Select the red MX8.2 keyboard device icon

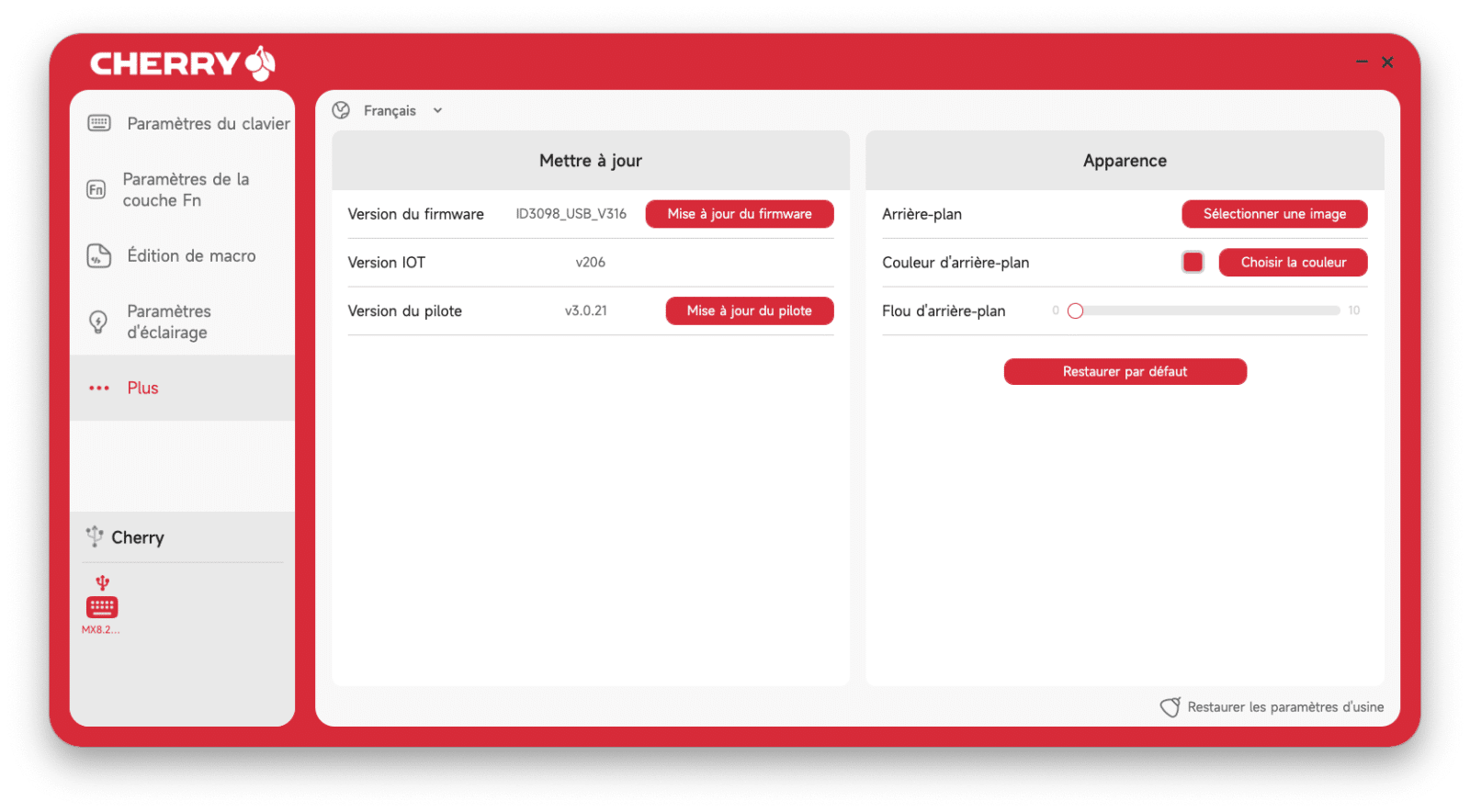102,606
